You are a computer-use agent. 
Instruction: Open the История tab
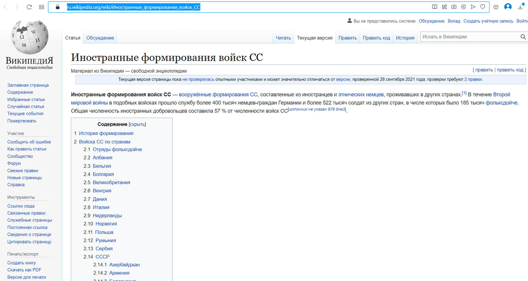[x=405, y=38]
